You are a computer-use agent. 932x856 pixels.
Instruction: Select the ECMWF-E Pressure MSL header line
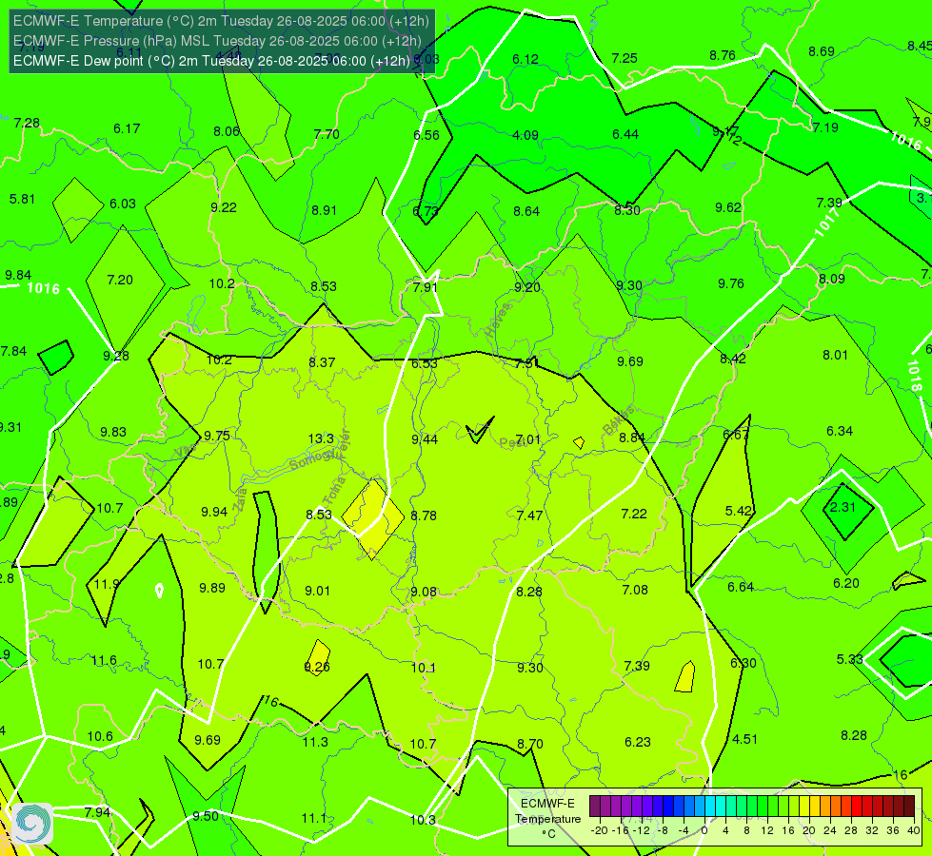(x=217, y=41)
